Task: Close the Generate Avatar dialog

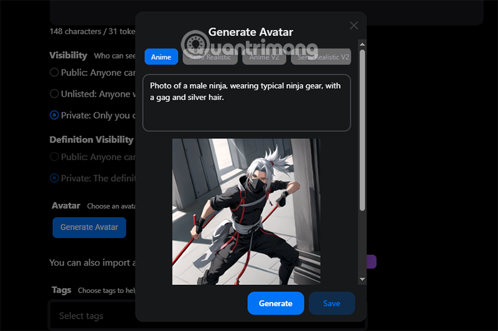Action: point(354,26)
